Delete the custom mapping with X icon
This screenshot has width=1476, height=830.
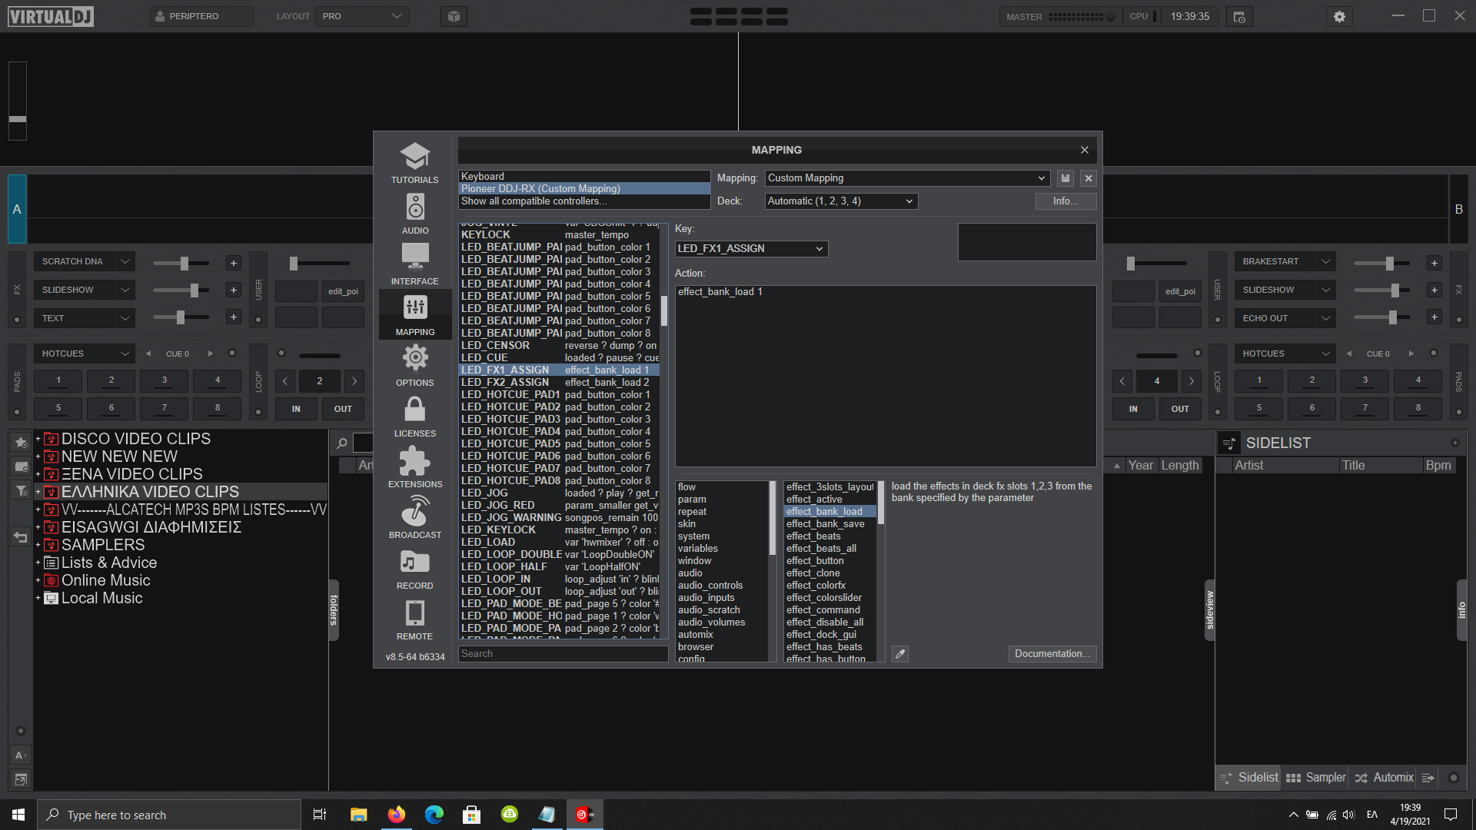pyautogui.click(x=1089, y=178)
